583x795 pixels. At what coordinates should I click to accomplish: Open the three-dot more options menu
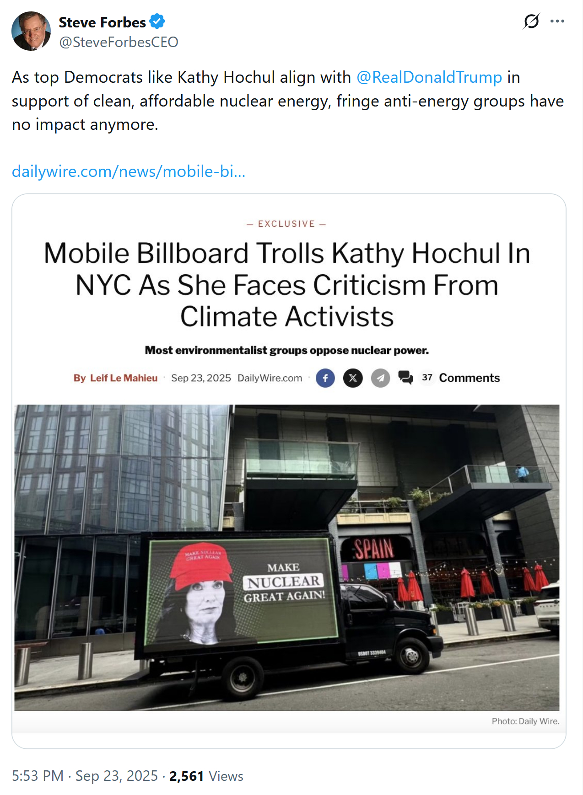[x=557, y=21]
